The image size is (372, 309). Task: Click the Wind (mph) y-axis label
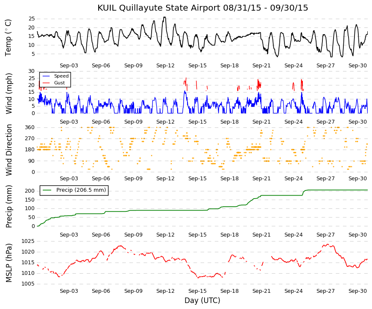pyautogui.click(x=9, y=93)
